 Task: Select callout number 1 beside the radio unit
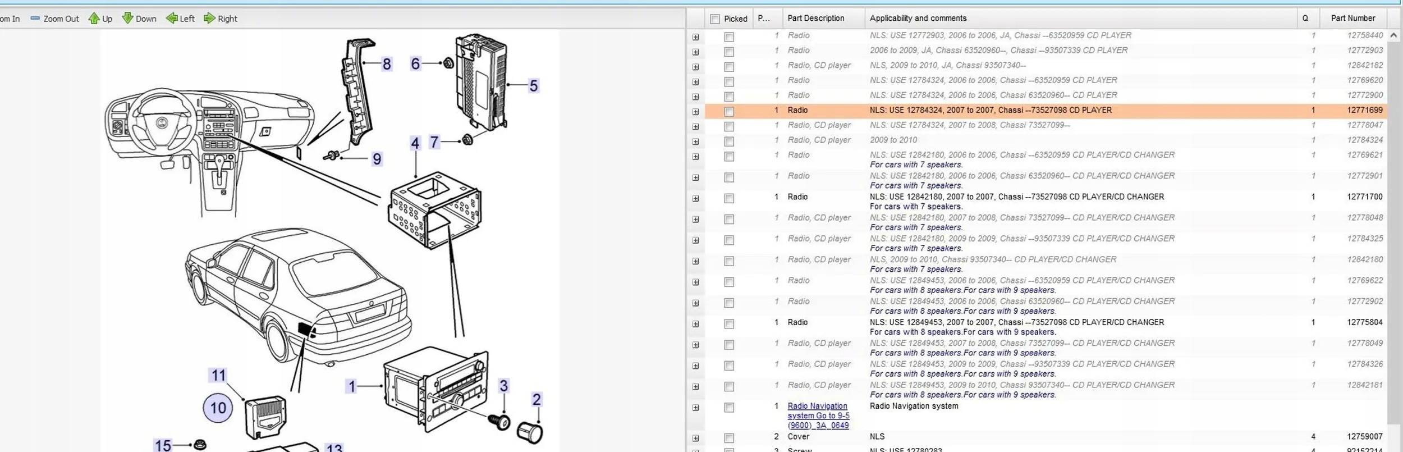352,386
